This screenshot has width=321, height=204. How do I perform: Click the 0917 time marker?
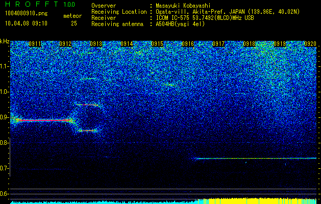tap(218, 44)
